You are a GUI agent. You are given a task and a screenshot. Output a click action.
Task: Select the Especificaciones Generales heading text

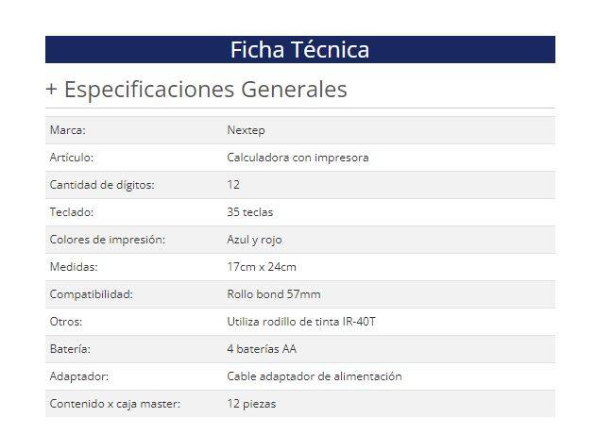click(x=205, y=90)
